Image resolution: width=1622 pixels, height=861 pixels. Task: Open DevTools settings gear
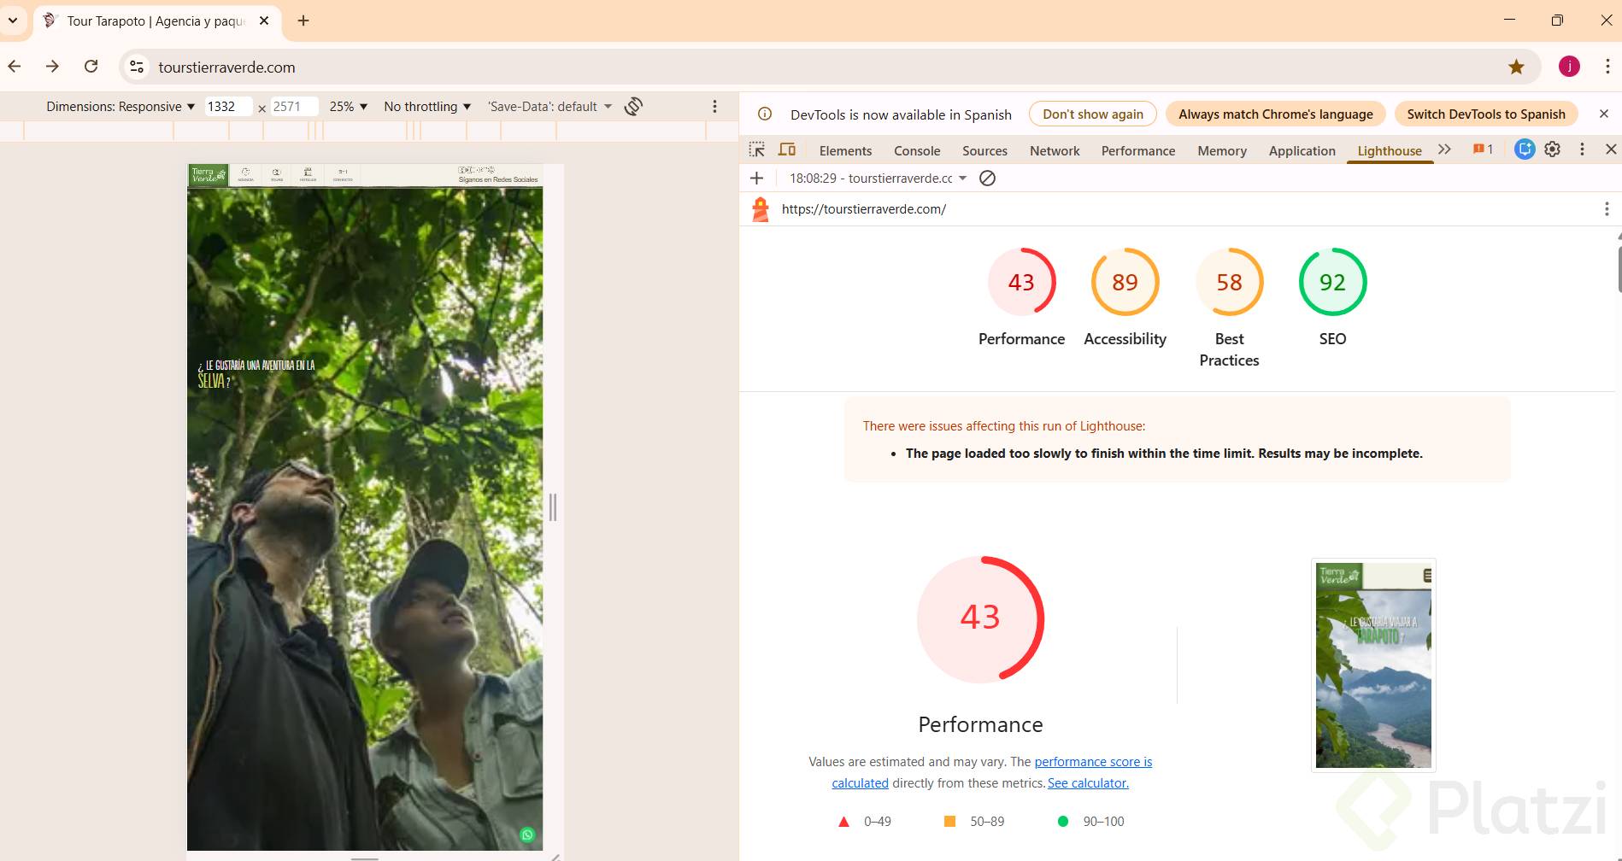click(x=1553, y=149)
